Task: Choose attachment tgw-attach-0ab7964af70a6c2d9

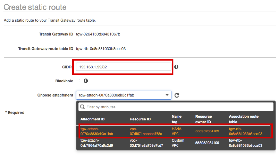Action: tap(97, 143)
